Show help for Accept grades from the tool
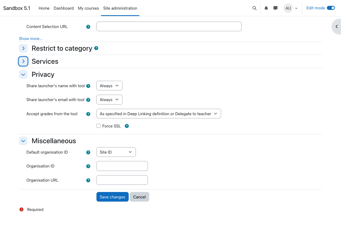 pos(88,114)
